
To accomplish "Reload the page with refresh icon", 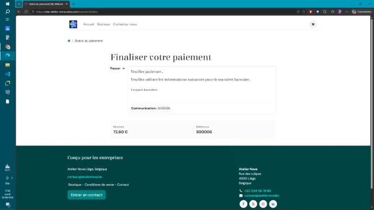I will coord(26,12).
